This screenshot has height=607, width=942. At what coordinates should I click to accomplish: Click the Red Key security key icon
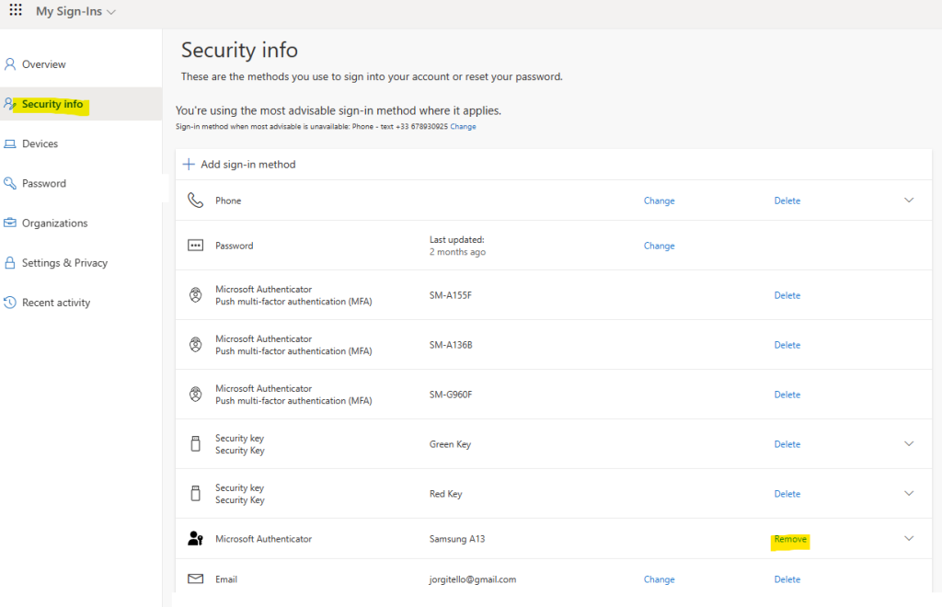pos(195,494)
